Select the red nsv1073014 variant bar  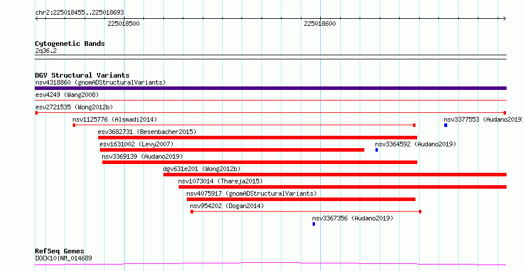[343, 187]
